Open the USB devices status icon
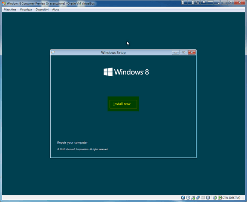The height and width of the screenshot is (202, 247). [x=193, y=198]
